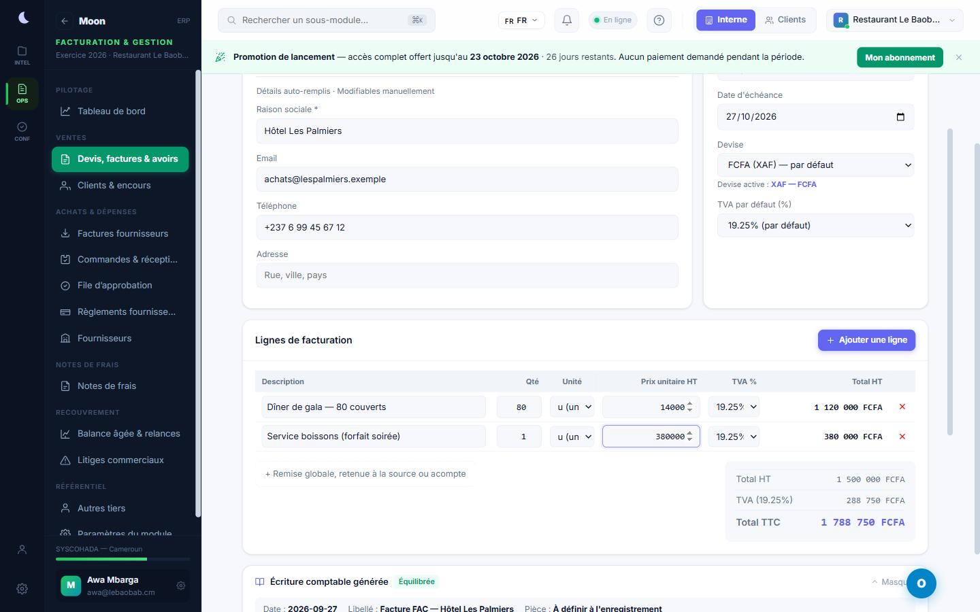Open settings gear beside Awa Mbarga
Screen dimensions: 980x612
181,585
